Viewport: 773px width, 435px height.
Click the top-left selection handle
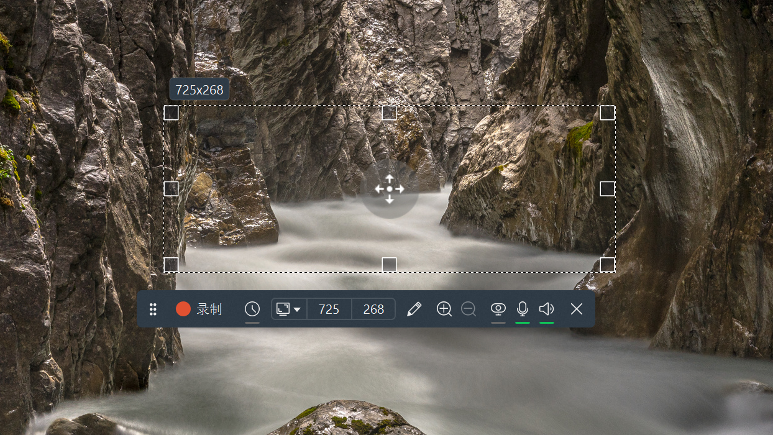click(x=171, y=112)
